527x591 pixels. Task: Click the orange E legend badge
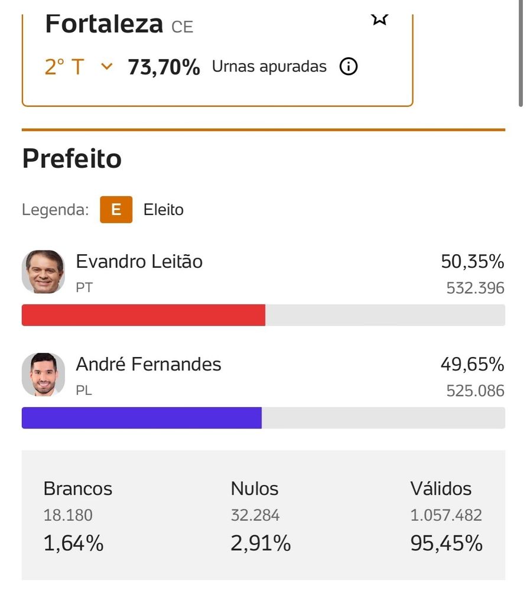(x=116, y=210)
